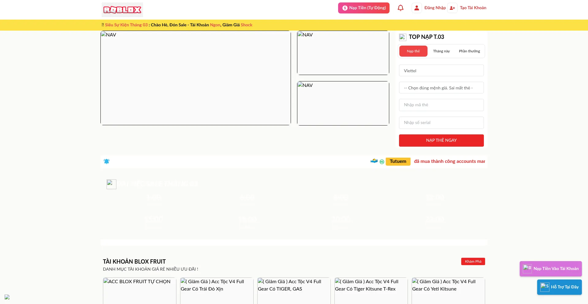The height and width of the screenshot is (304, 588).
Task: Click the create account user-plus icon
Action: pos(452,8)
